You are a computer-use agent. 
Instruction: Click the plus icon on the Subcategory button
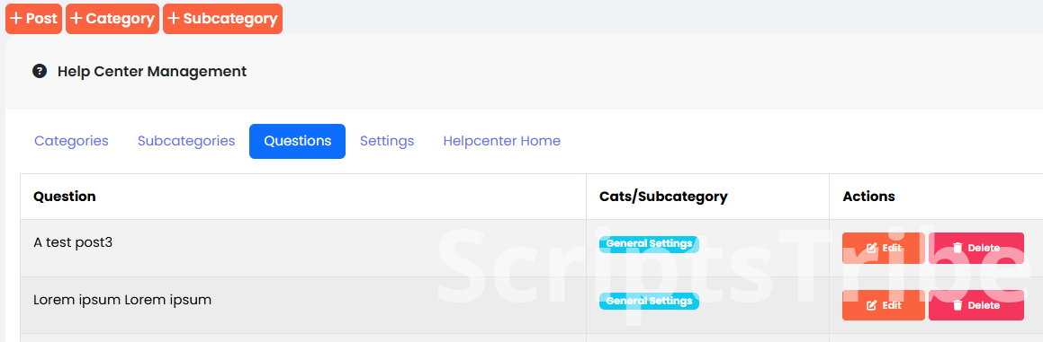174,19
